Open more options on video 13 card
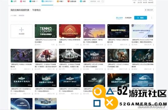This screenshot has height=110, width=168. click(x=57, y=94)
